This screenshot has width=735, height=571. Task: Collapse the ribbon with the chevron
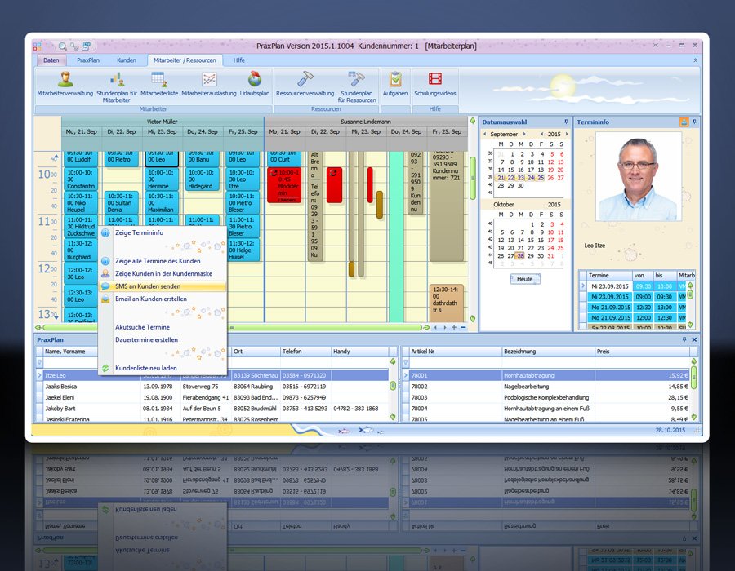pos(695,60)
